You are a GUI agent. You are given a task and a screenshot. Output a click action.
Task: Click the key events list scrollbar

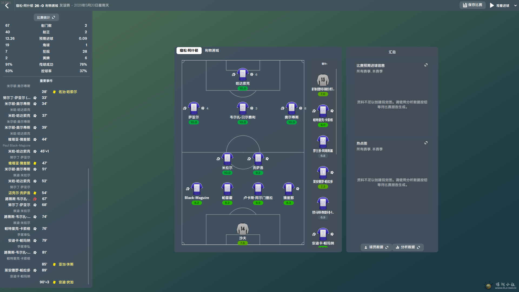coord(88,226)
